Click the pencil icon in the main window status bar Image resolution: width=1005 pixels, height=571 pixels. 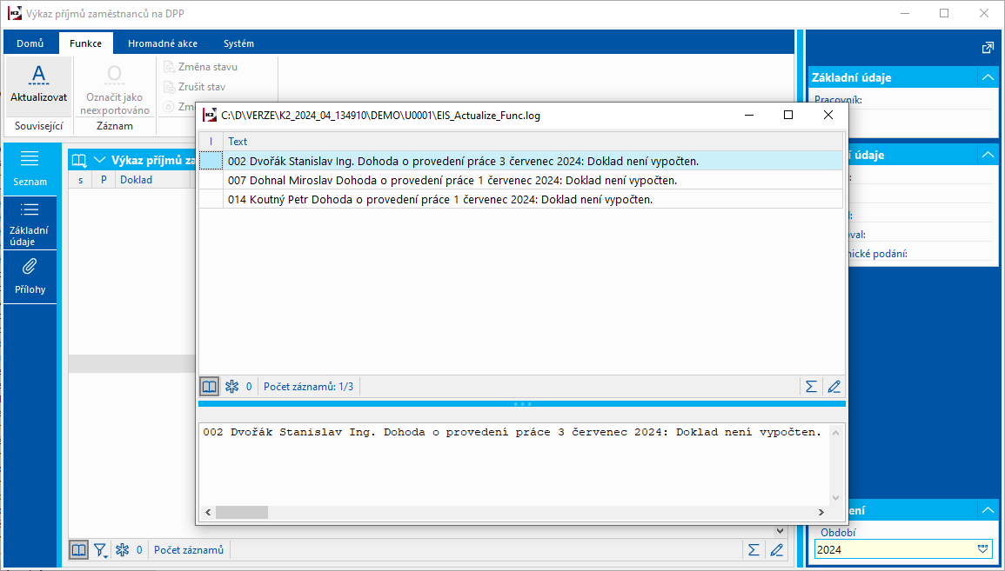pos(777,549)
